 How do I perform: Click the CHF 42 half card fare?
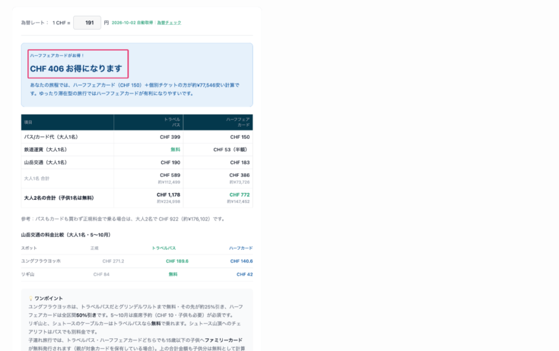coord(245,275)
